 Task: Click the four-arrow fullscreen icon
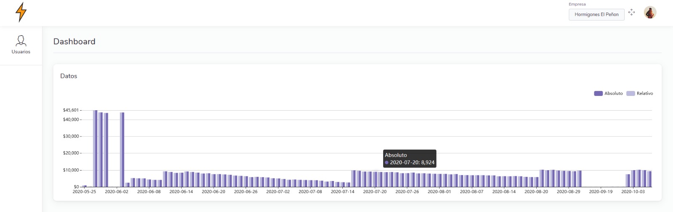(631, 12)
